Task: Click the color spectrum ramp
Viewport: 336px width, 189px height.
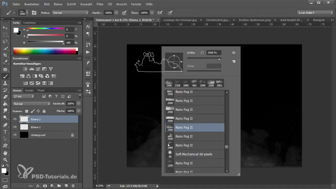Action: (x=45, y=51)
